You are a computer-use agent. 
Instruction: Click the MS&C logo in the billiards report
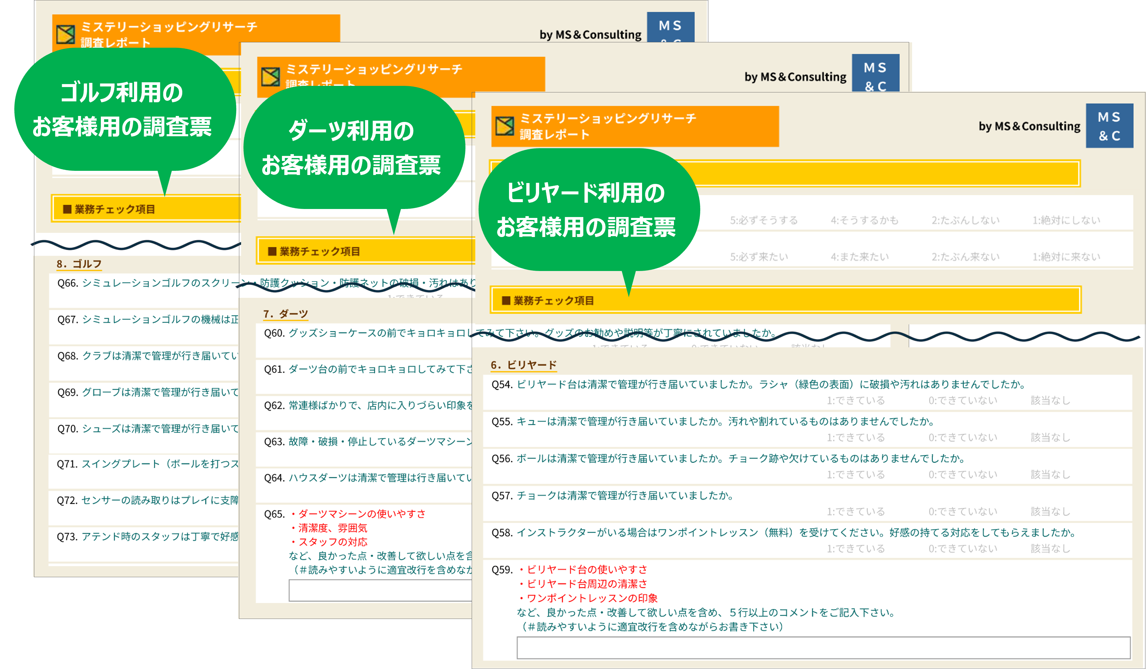tap(1109, 126)
